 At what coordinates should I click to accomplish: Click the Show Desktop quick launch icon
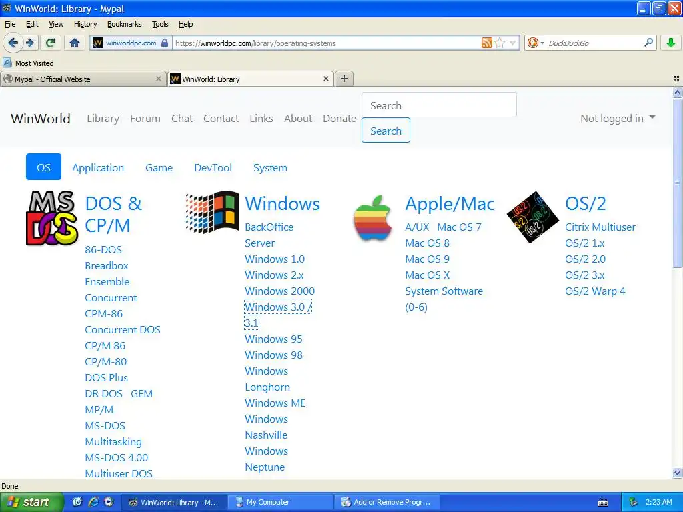[77, 502]
